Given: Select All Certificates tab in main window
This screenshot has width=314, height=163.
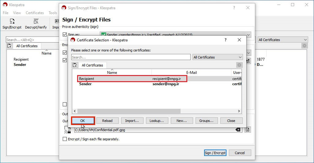Looking at the screenshot, I should (27, 46).
